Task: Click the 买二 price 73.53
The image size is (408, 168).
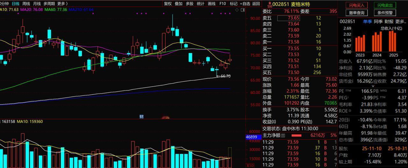Action: [x=294, y=55]
